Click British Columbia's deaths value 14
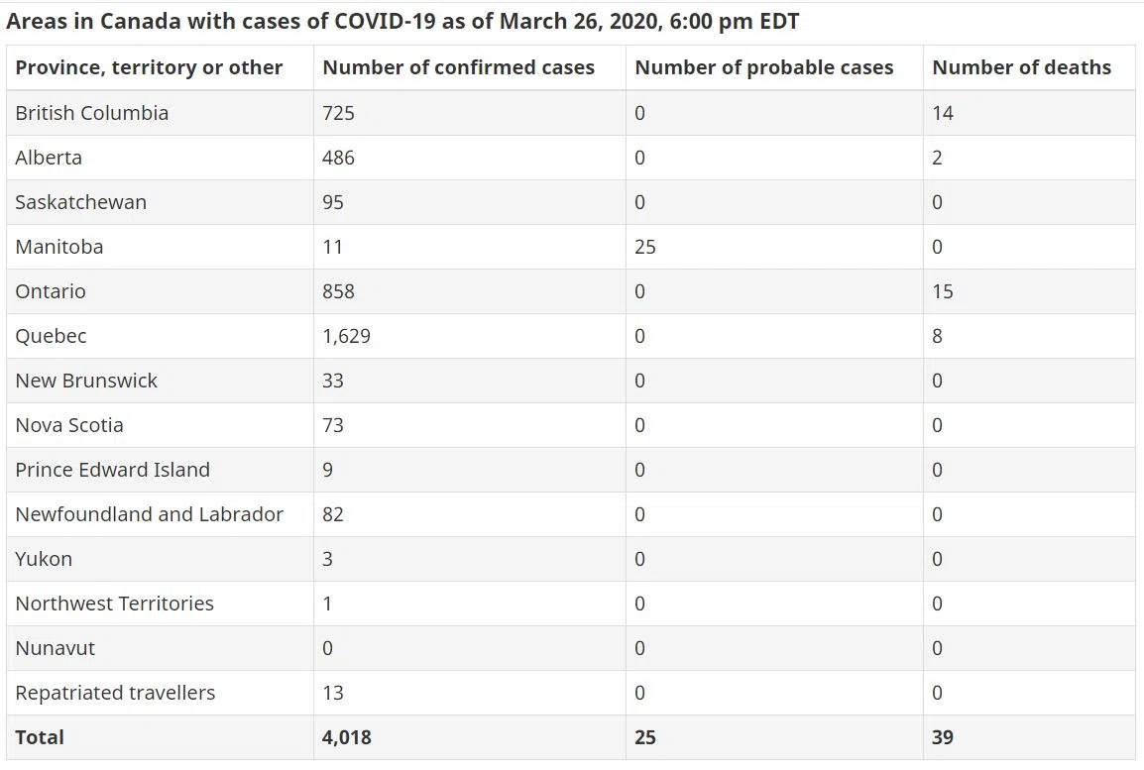This screenshot has width=1144, height=770. pos(942,113)
